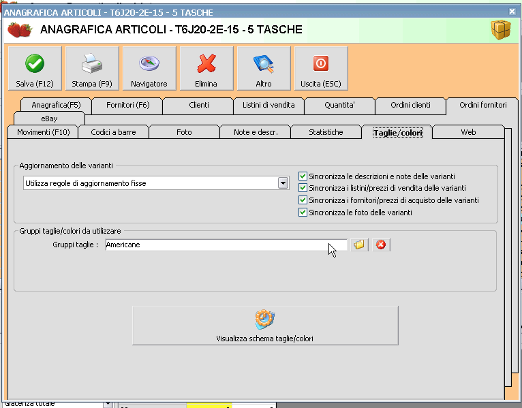
Task: Click the Gruppi taglie field containing Americane
Action: (226, 245)
